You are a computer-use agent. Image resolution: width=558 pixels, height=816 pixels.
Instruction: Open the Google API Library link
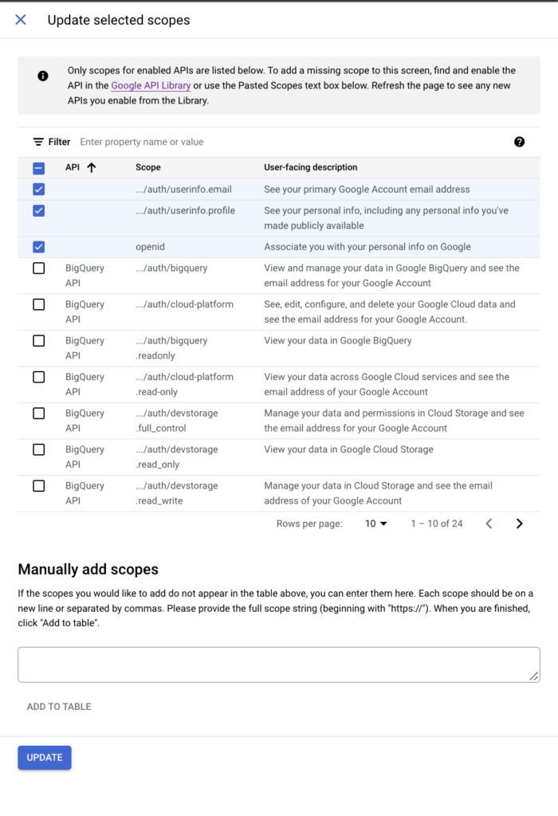151,86
